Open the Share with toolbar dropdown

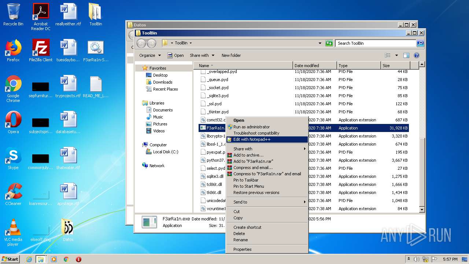point(202,55)
